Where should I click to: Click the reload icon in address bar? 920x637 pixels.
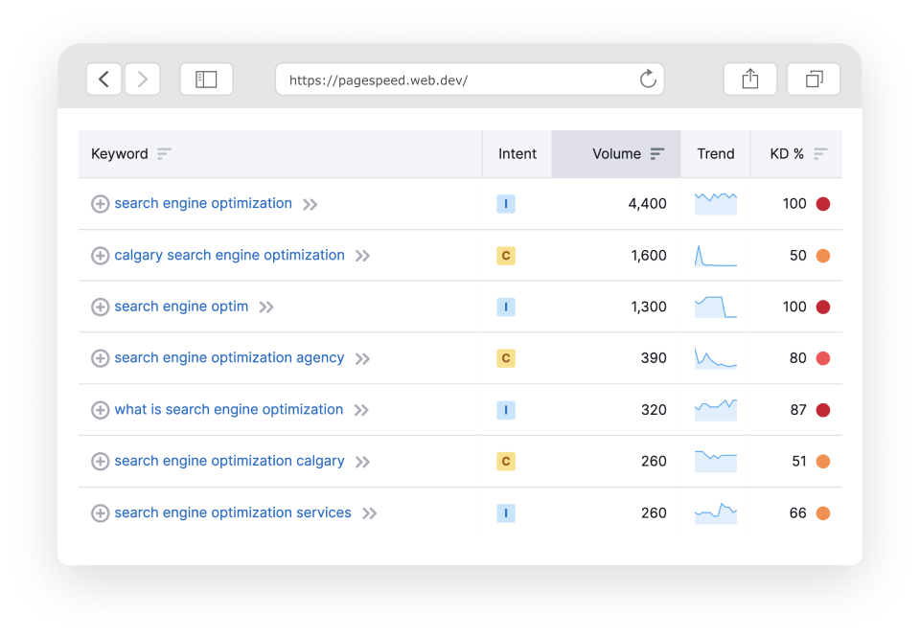[648, 80]
